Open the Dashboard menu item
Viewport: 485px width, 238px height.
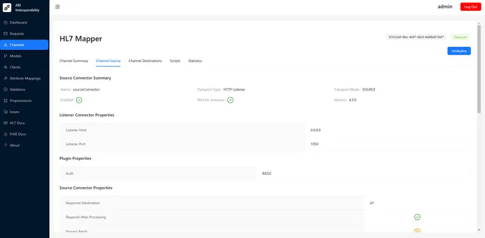(24, 22)
